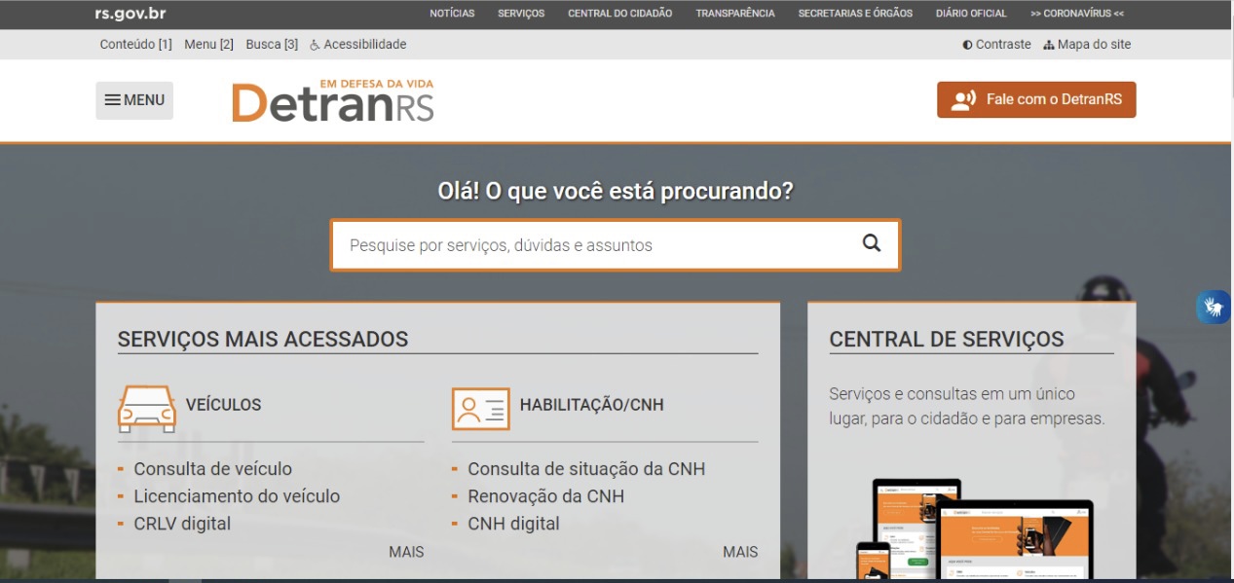Open the hamburger MENU button

(x=134, y=100)
